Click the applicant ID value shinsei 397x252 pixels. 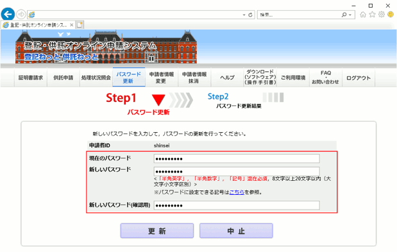coord(162,146)
